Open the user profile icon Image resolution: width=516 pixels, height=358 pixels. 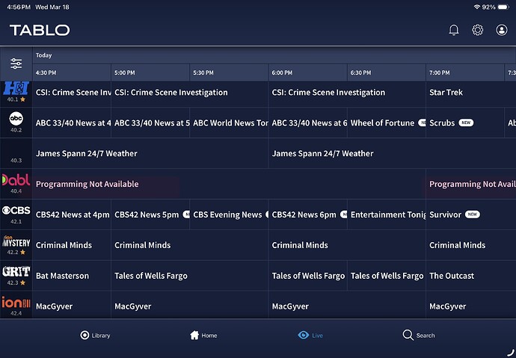pos(502,30)
